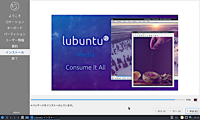Select the キーボード step in sidebar
Image resolution: width=200 pixels, height=120 pixels.
click(15, 28)
